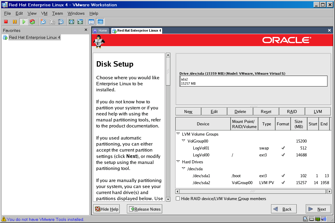Click the VMware Tools warning triangle icon
Screen dimensions: 335x223
tap(4, 219)
